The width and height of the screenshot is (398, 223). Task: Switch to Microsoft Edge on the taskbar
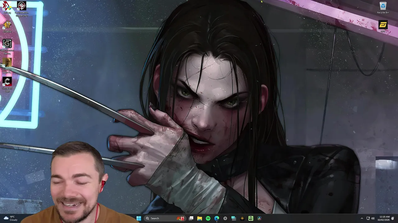pyautogui.click(x=217, y=218)
